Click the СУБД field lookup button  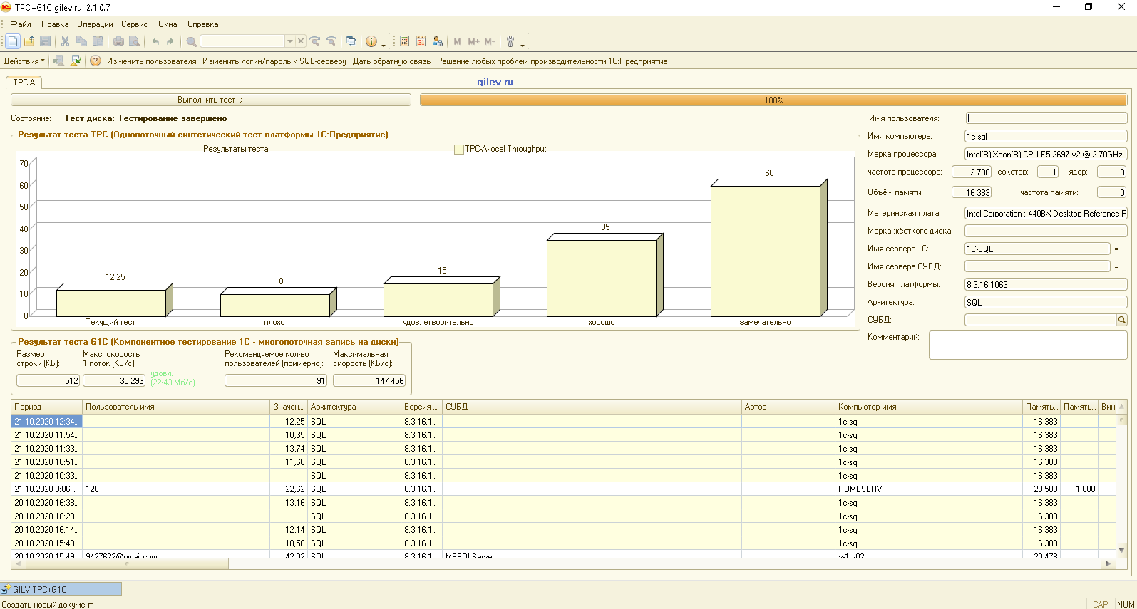point(1121,320)
